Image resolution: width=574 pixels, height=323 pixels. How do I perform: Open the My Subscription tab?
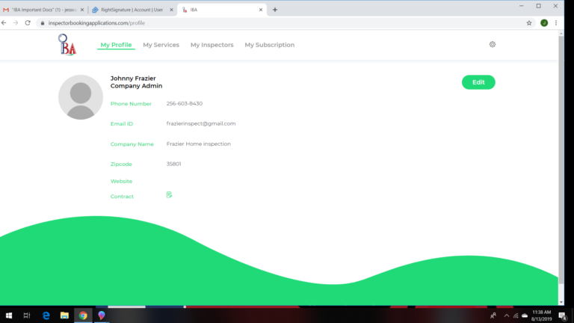tap(269, 45)
